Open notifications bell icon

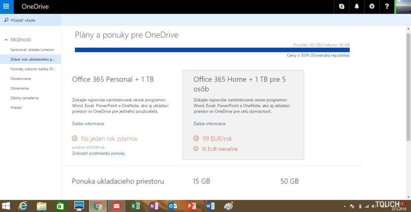[x=357, y=6]
